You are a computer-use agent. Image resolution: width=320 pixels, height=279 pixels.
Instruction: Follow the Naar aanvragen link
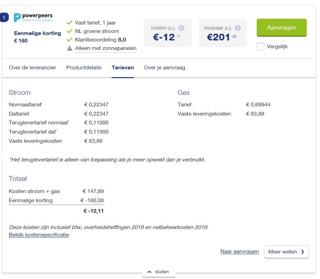(239, 251)
